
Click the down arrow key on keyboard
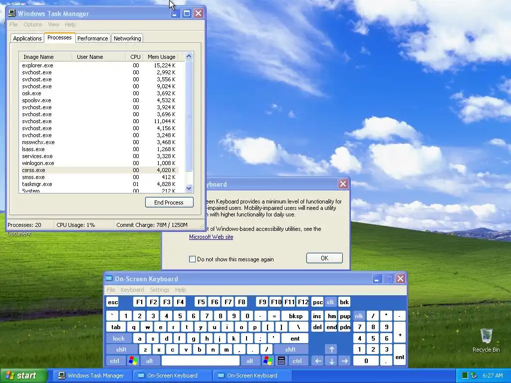pyautogui.click(x=331, y=361)
